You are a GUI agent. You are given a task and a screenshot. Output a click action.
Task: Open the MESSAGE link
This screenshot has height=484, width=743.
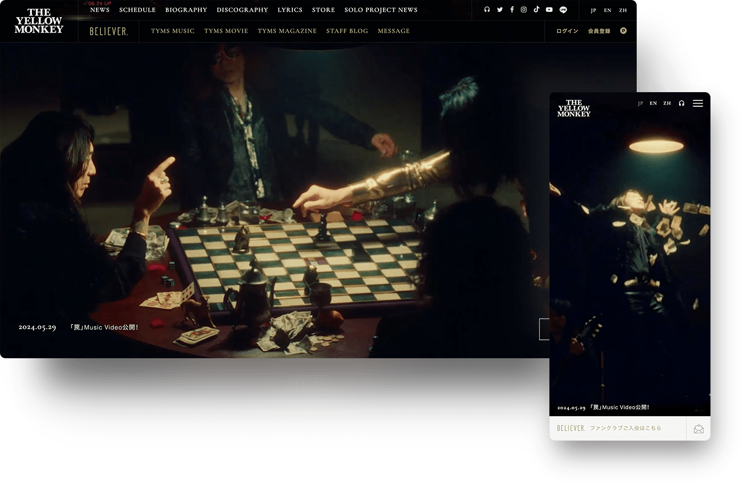pos(394,31)
